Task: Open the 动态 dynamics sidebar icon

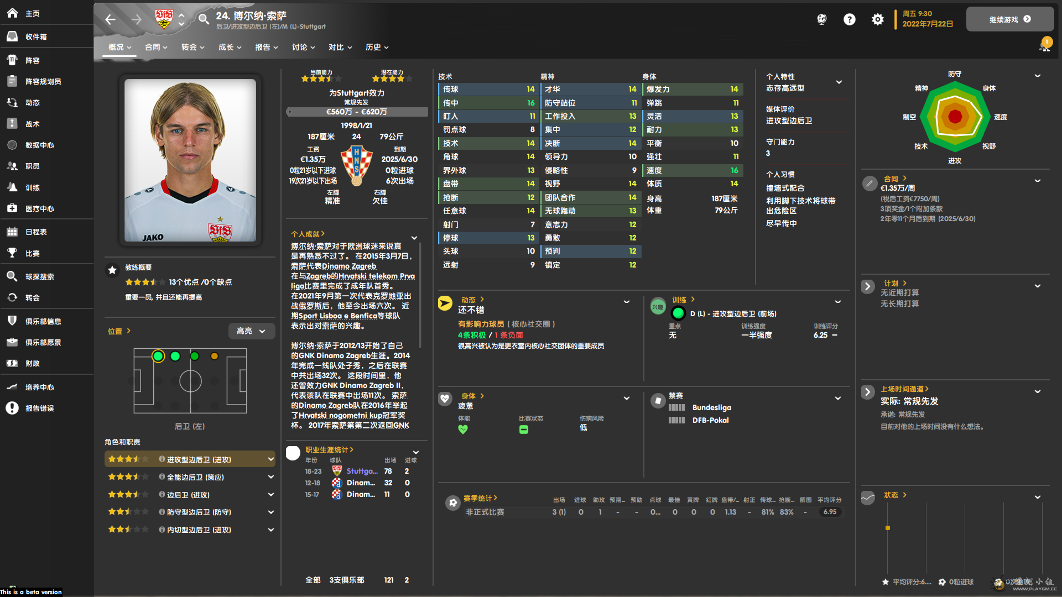Action: [12, 102]
